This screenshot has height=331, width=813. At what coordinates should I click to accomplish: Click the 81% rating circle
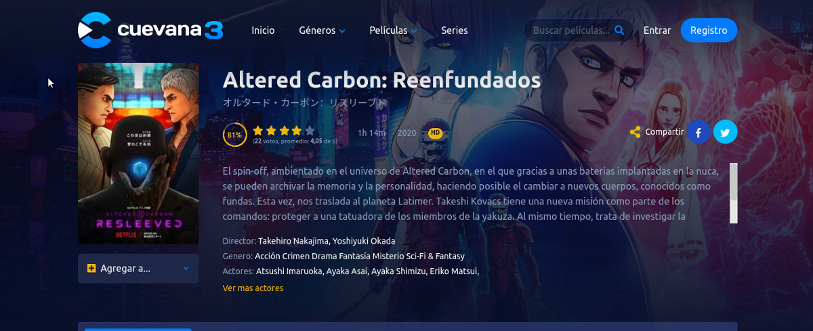pyautogui.click(x=234, y=135)
